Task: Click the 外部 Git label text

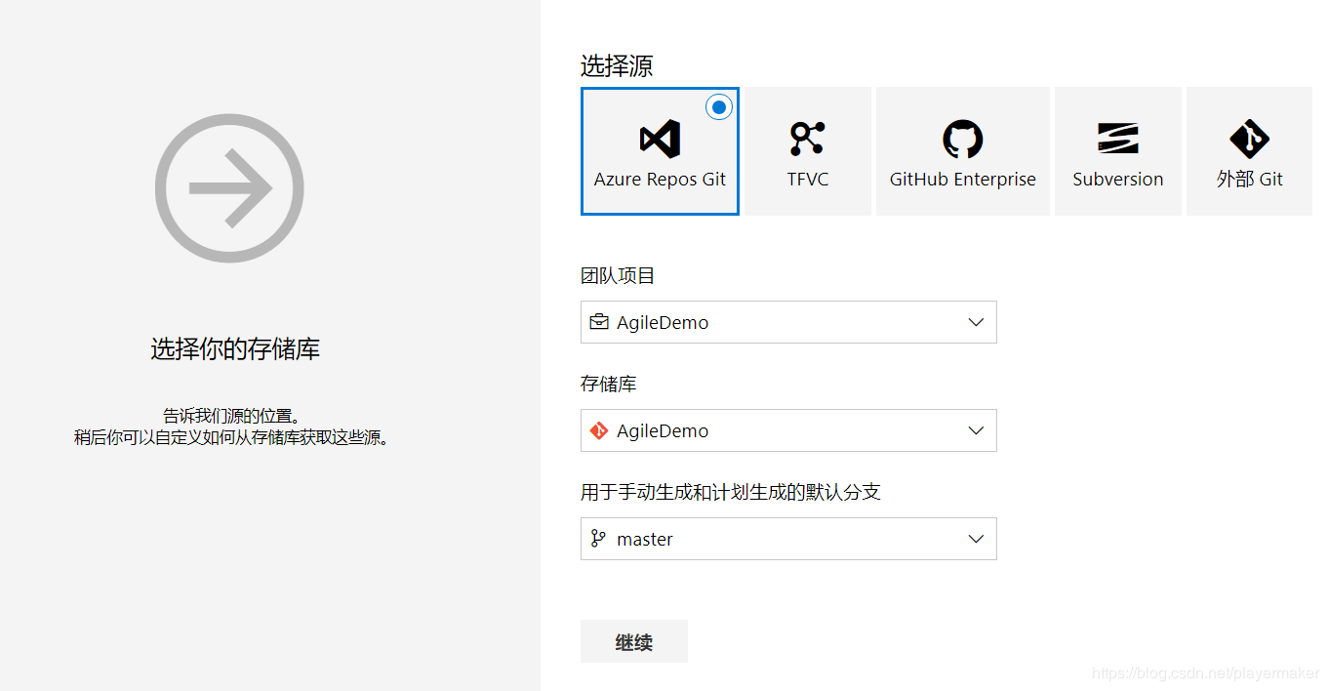Action: pos(1250,180)
